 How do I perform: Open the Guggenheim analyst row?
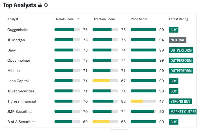pyautogui.click(x=100, y=30)
